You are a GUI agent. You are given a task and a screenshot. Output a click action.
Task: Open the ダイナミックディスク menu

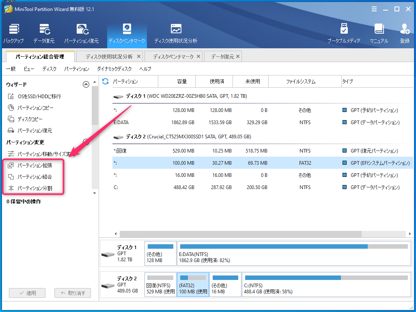coord(114,69)
